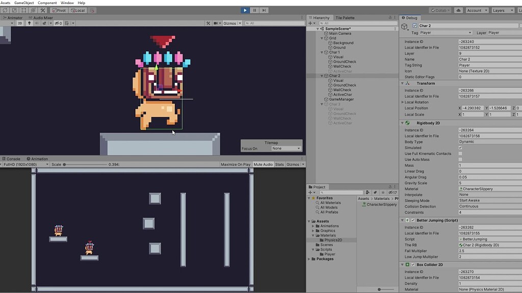This screenshot has width=522, height=293.
Task: Open the Sleeping Mode dropdown
Action: click(488, 200)
